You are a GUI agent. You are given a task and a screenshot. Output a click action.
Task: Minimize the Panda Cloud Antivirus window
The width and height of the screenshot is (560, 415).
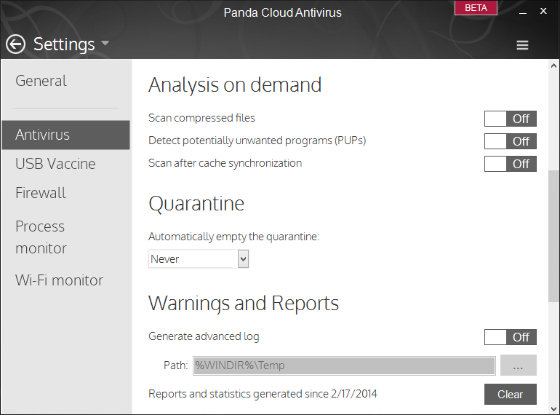[523, 12]
